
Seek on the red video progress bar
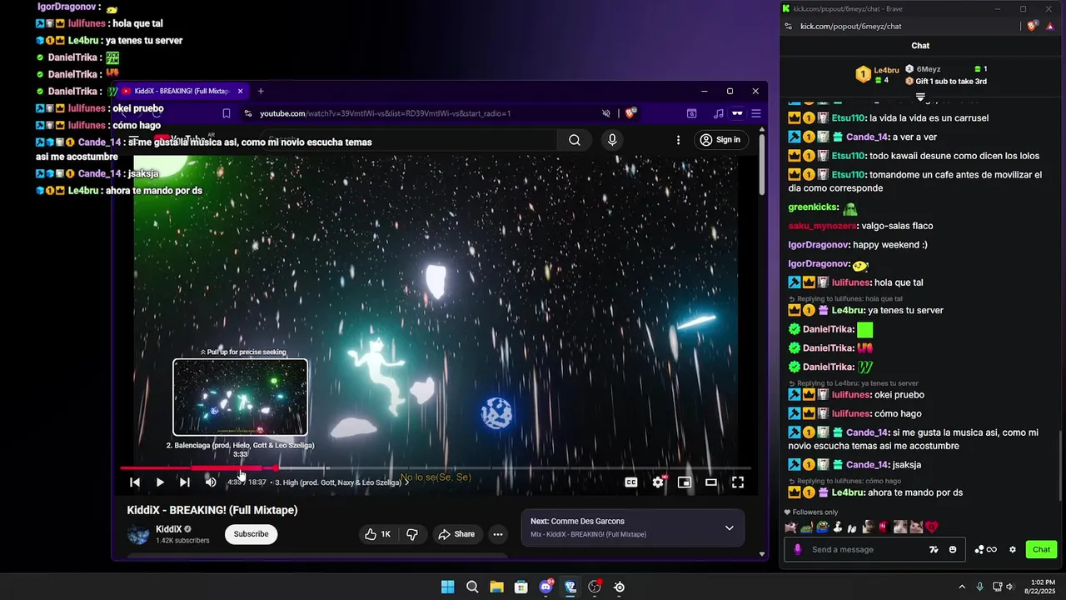click(435, 468)
